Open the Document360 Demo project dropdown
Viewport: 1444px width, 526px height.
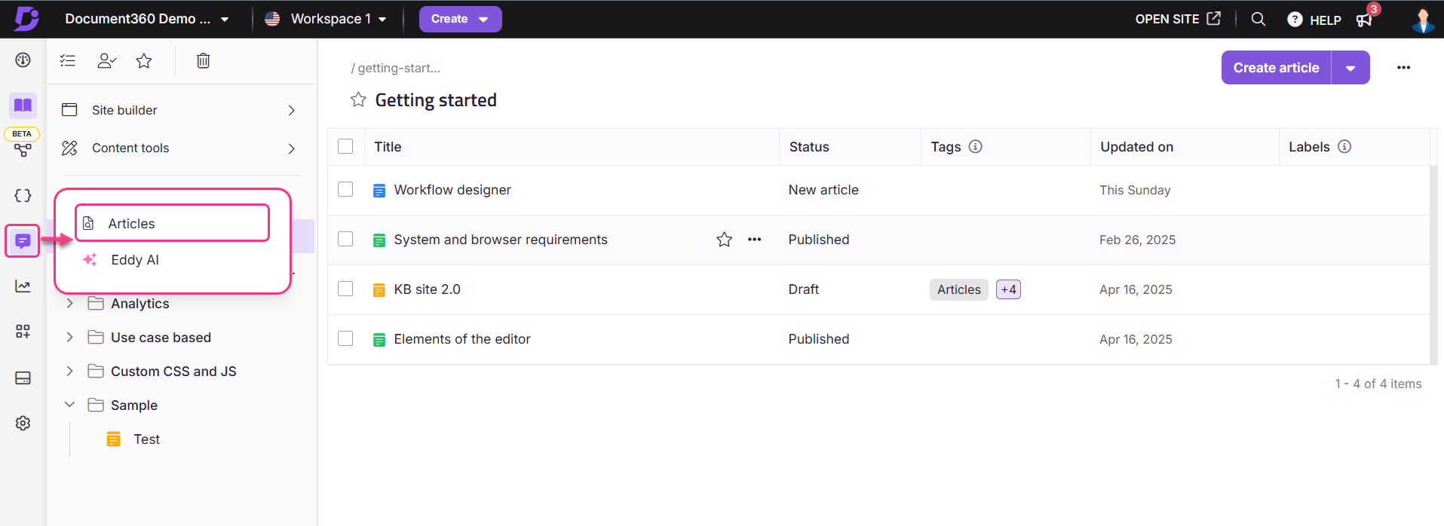[x=147, y=19]
